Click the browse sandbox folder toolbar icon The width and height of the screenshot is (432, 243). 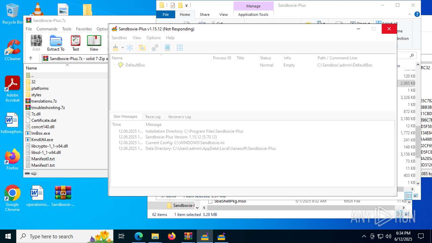pos(142,48)
